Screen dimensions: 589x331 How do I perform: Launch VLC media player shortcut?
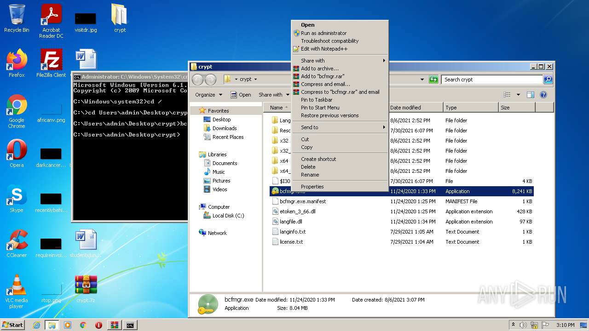(17, 291)
